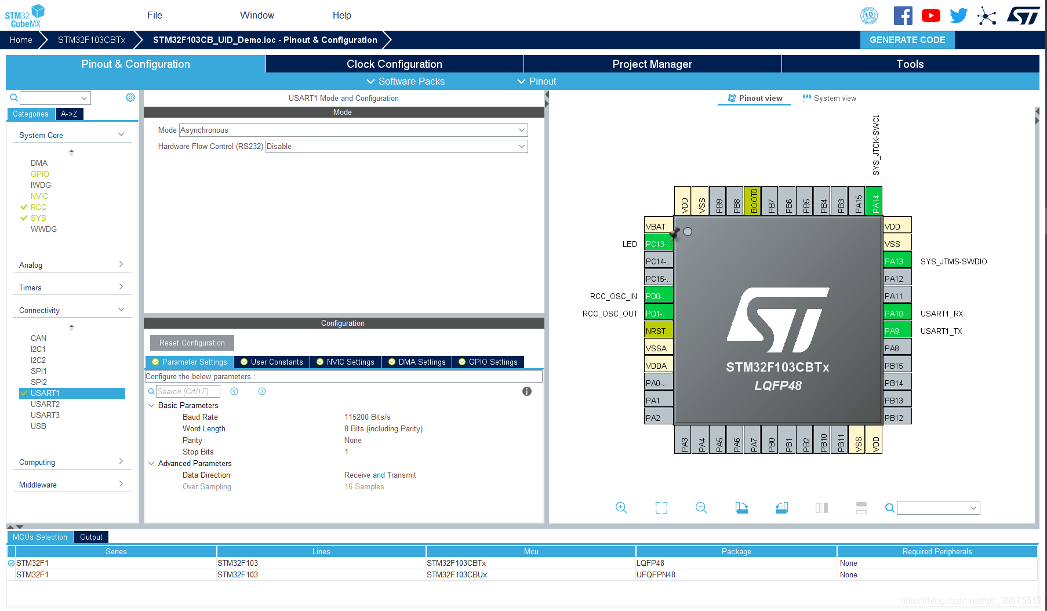Collapse the Advanced Parameters group

(x=151, y=463)
